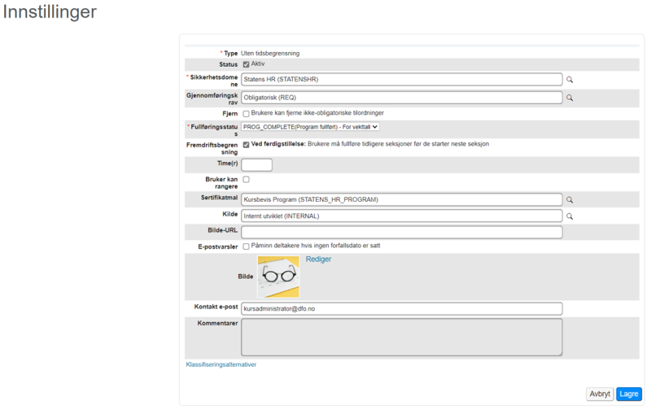
Task: Open lookup icon next to Gjennomføringskrav field
Action: 570,98
